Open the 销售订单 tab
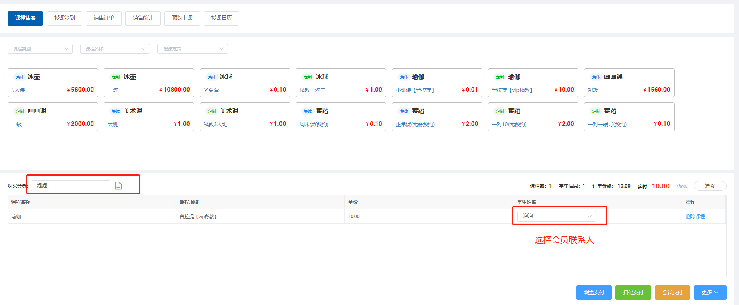 point(104,18)
